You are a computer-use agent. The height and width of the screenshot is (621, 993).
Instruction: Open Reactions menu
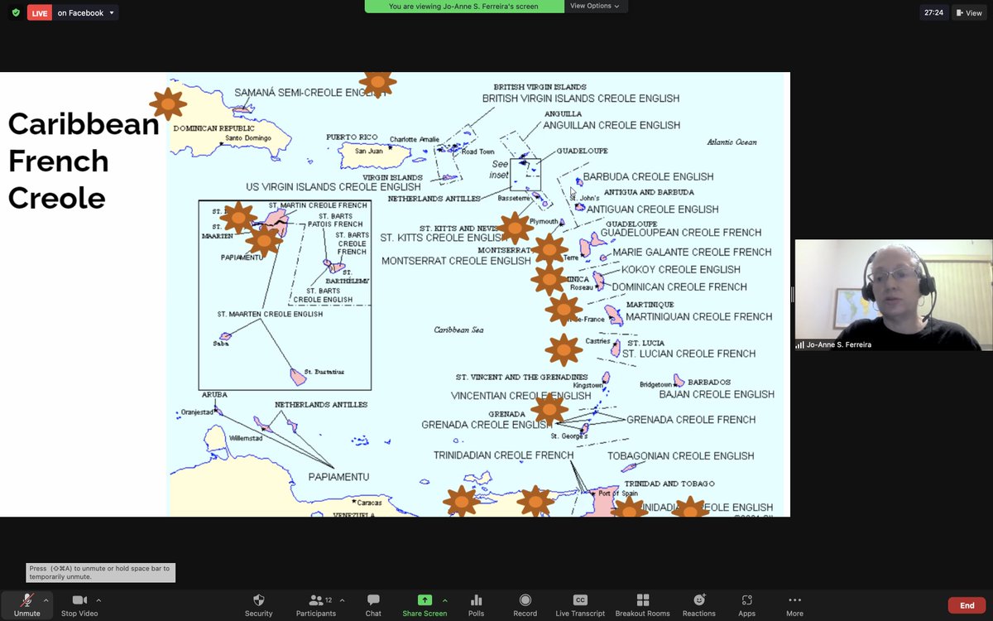[x=699, y=604]
